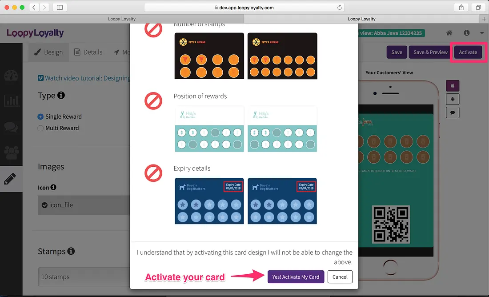Click the icon_file upload field
This screenshot has width=489, height=297.
[x=84, y=205]
